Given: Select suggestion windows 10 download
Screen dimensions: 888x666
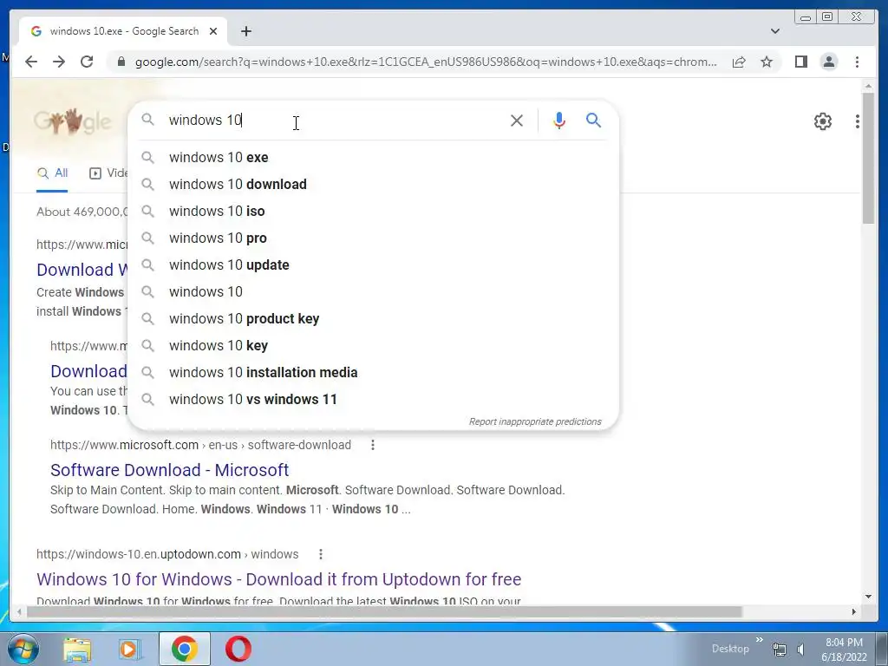Looking at the screenshot, I should pos(374,184).
